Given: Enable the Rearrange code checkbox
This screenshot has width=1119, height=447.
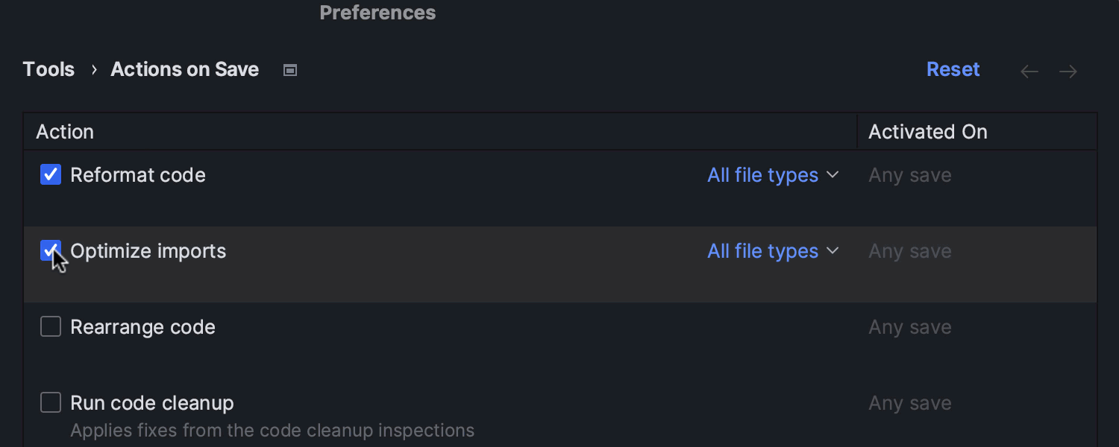Looking at the screenshot, I should [51, 327].
